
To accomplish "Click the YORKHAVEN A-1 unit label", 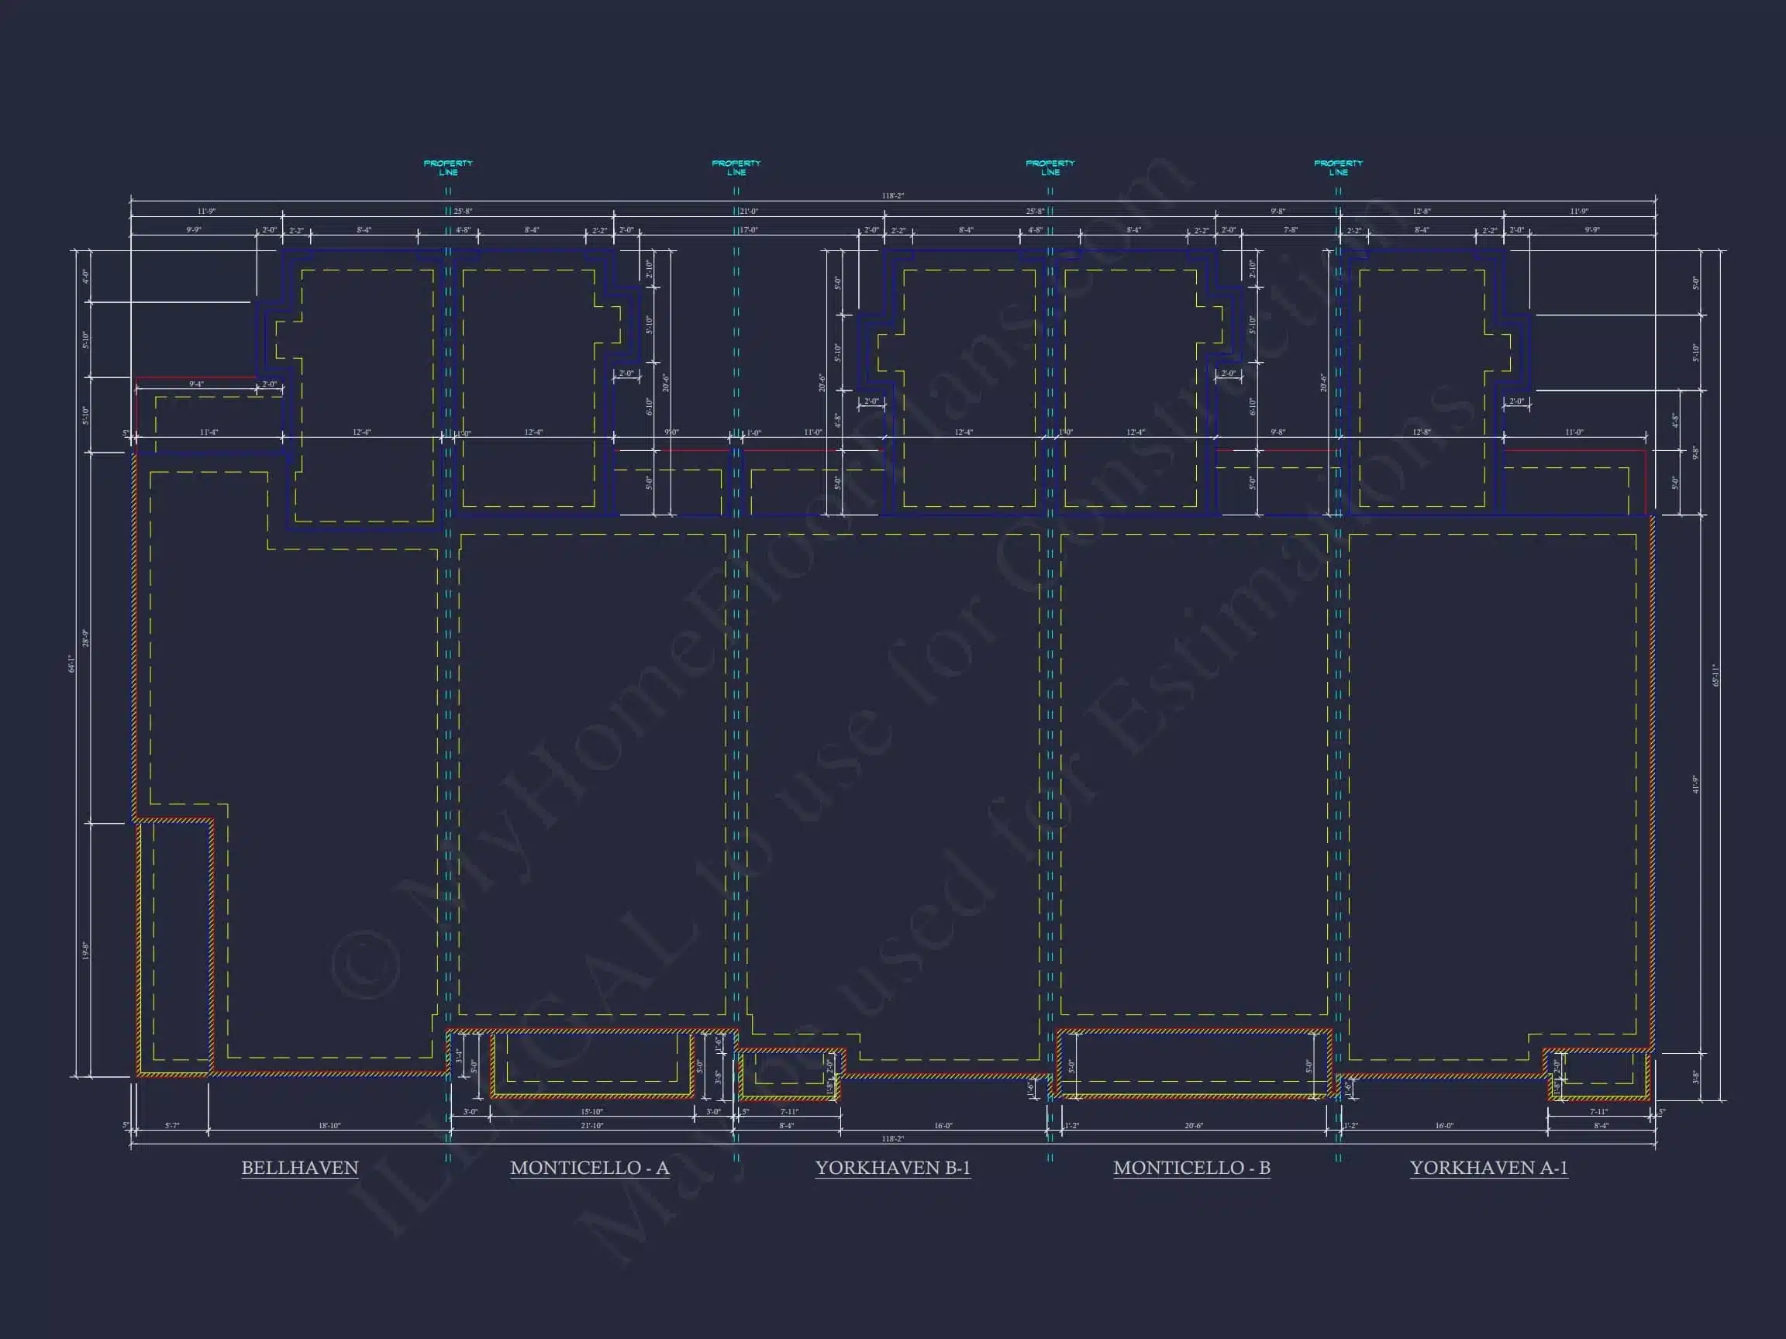I will coord(1489,1168).
